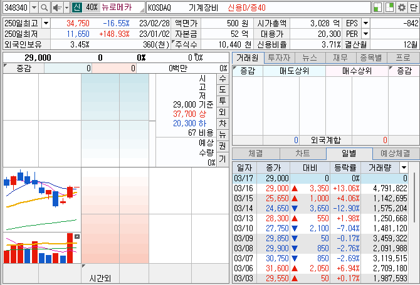Open the 거래량 column dropdown arrow
420x285 pixels.
click(x=404, y=167)
